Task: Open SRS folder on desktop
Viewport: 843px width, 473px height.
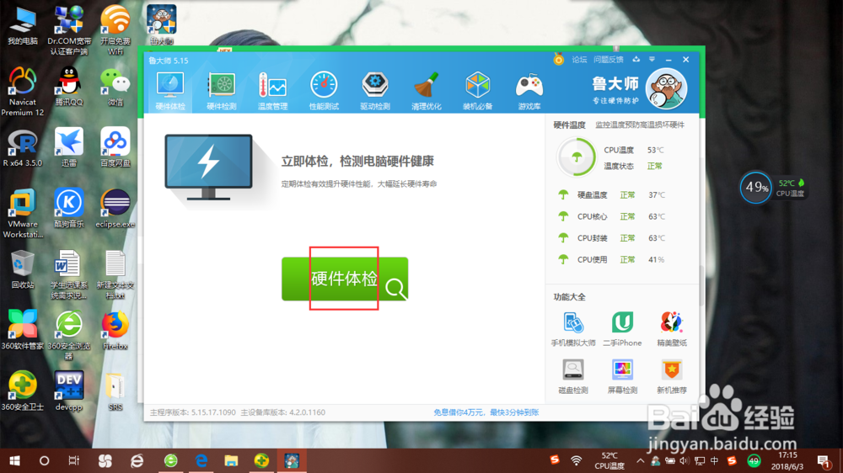Action: coord(115,392)
